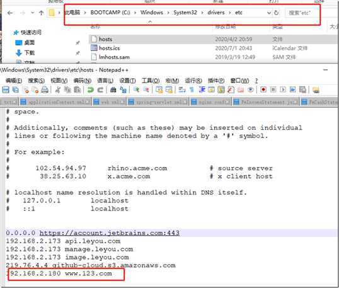Toggle function list icon
The width and height of the screenshot is (339, 288).
(x=231, y=89)
